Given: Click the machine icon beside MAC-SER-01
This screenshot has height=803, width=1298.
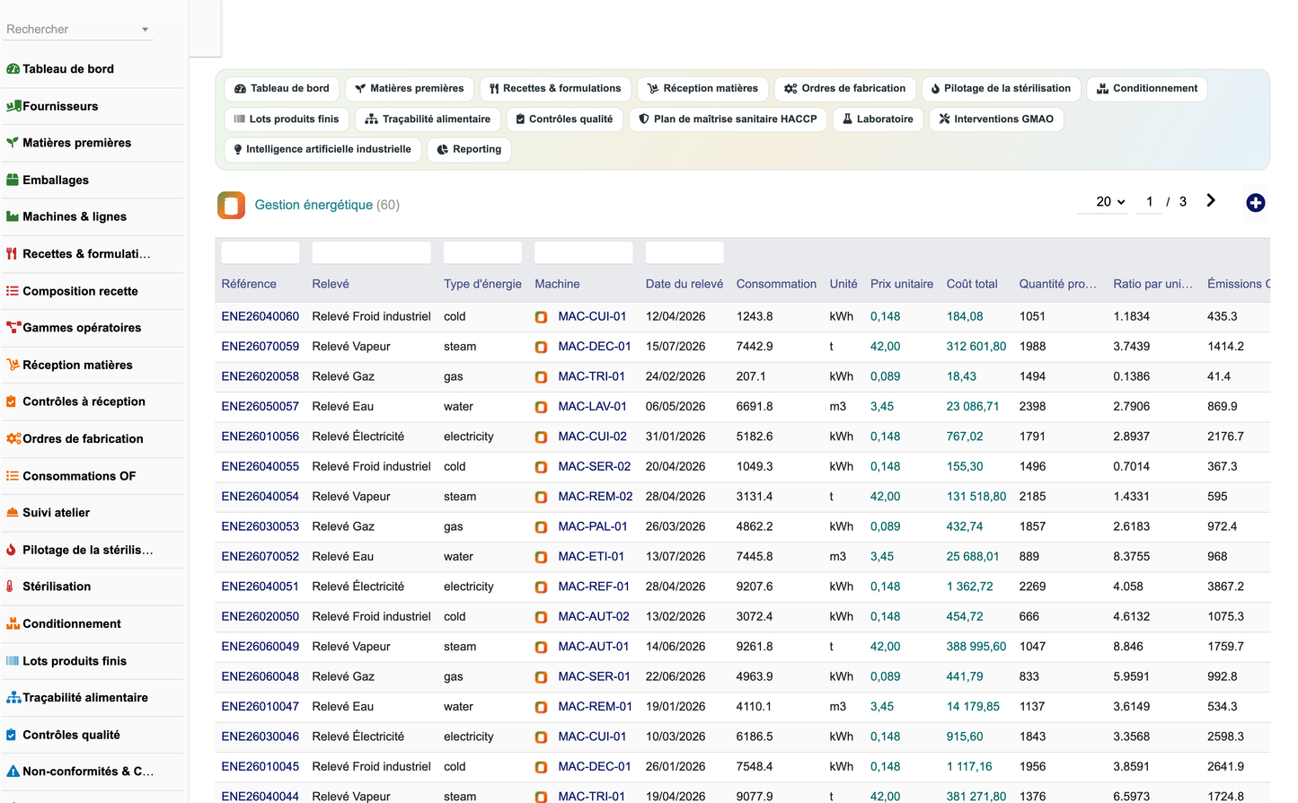Looking at the screenshot, I should [542, 677].
